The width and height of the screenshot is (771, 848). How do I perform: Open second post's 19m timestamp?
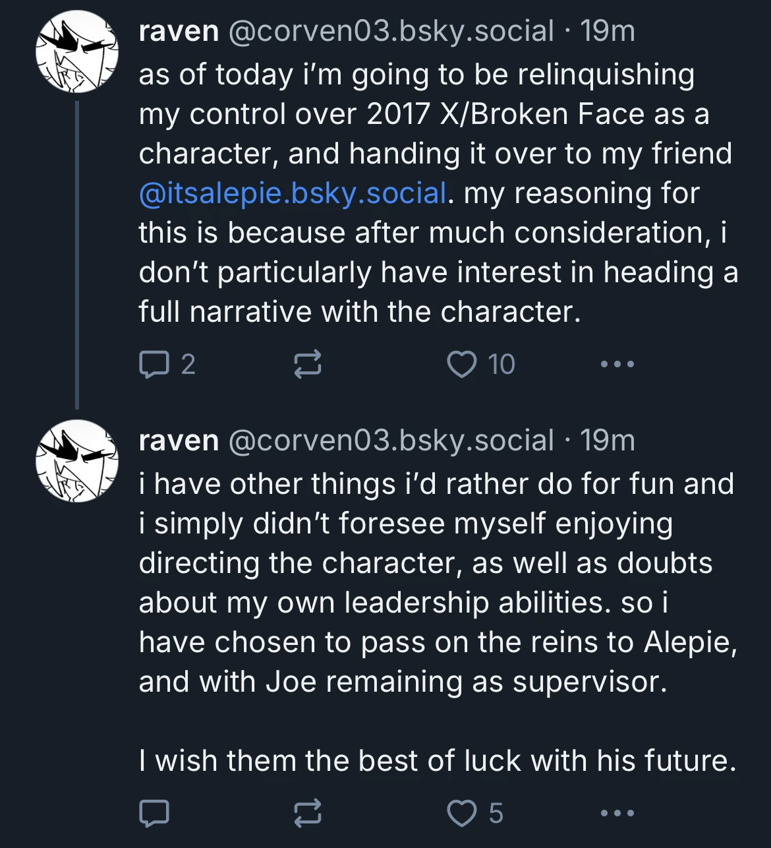pos(608,440)
